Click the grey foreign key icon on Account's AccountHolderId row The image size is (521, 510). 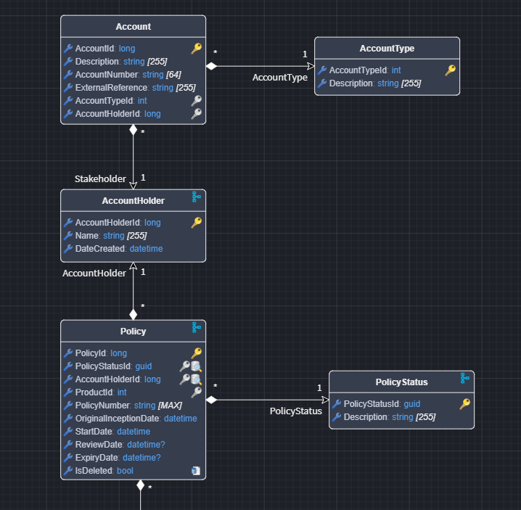[x=197, y=114]
